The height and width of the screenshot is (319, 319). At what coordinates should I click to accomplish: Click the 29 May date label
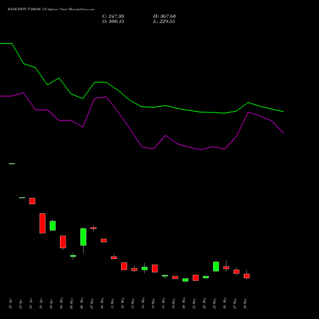tap(245, 303)
